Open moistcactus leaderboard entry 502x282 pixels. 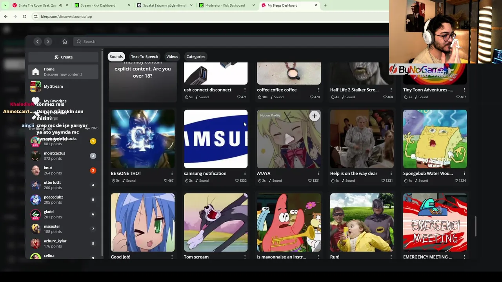pos(63,156)
